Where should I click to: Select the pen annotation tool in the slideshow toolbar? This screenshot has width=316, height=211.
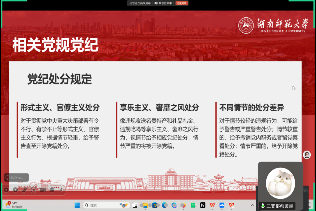[25, 190]
